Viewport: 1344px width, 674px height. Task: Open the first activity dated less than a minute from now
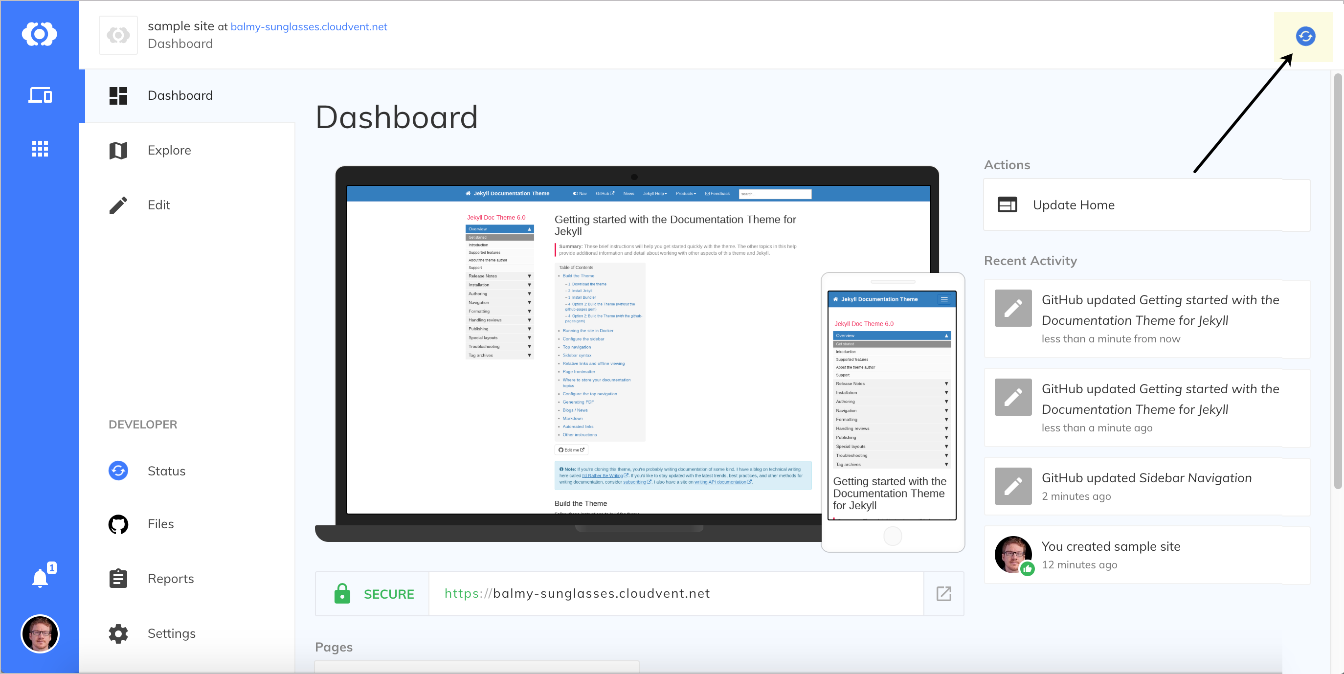coord(1146,319)
